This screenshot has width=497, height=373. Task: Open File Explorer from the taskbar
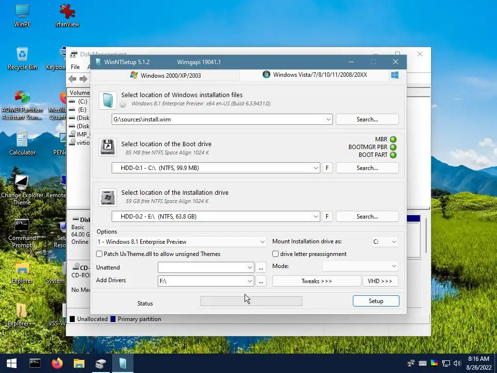click(79, 363)
